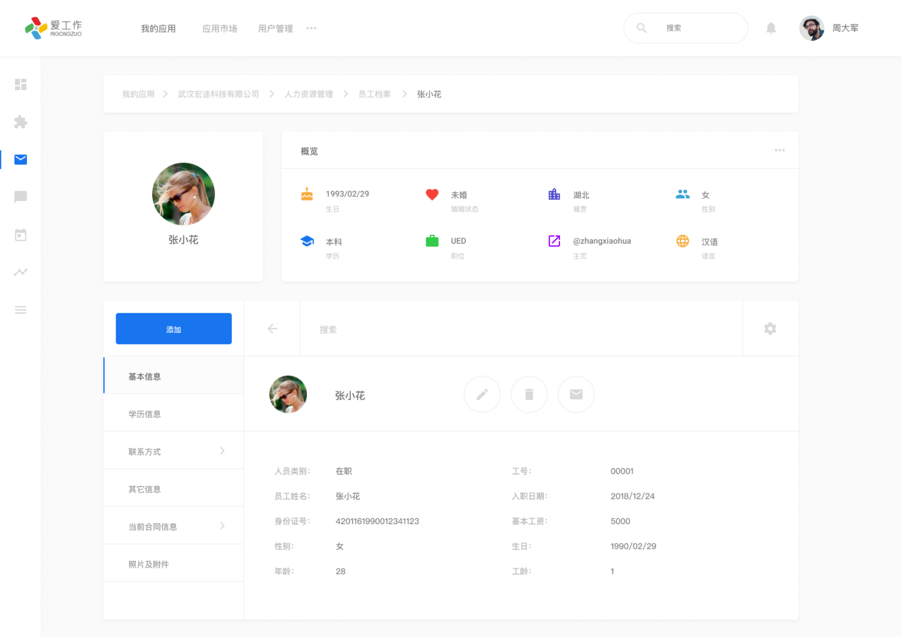This screenshot has width=902, height=637.
Task: Go to 员工档案 in the breadcrumb
Action: [x=374, y=94]
